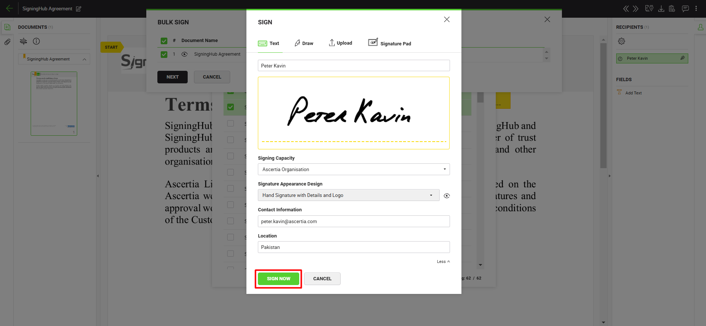The height and width of the screenshot is (326, 706).
Task: Click the green back arrow icon
Action: pos(9,8)
